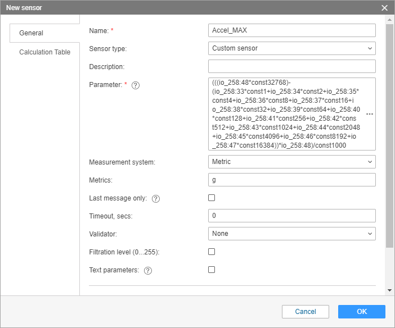395x328 pixels.
Task: Click the help icon next to Text parameters
Action: pyautogui.click(x=148, y=270)
